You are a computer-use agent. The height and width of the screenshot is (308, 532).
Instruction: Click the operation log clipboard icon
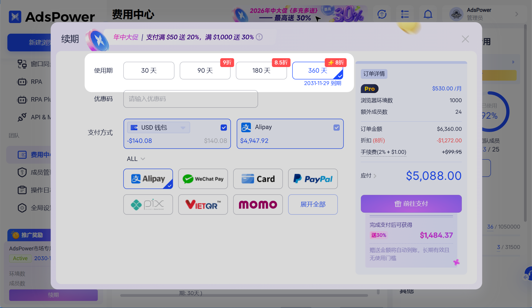click(x=22, y=190)
